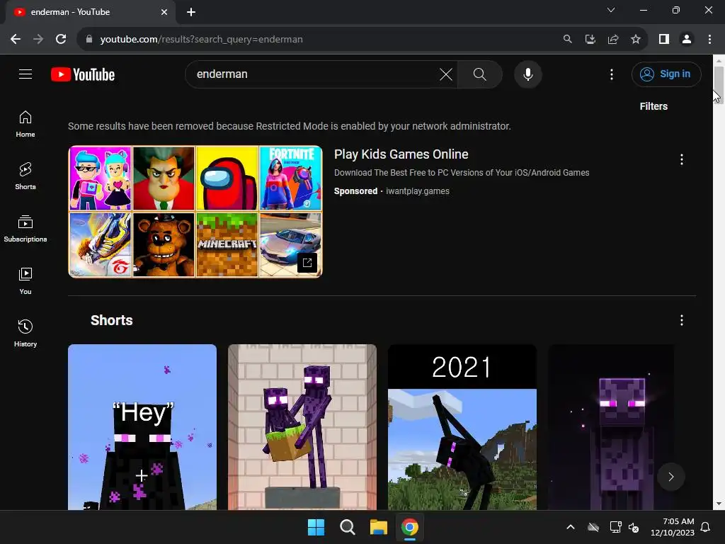Open Subscriptions in the sidebar
This screenshot has width=725, height=544.
point(25,229)
